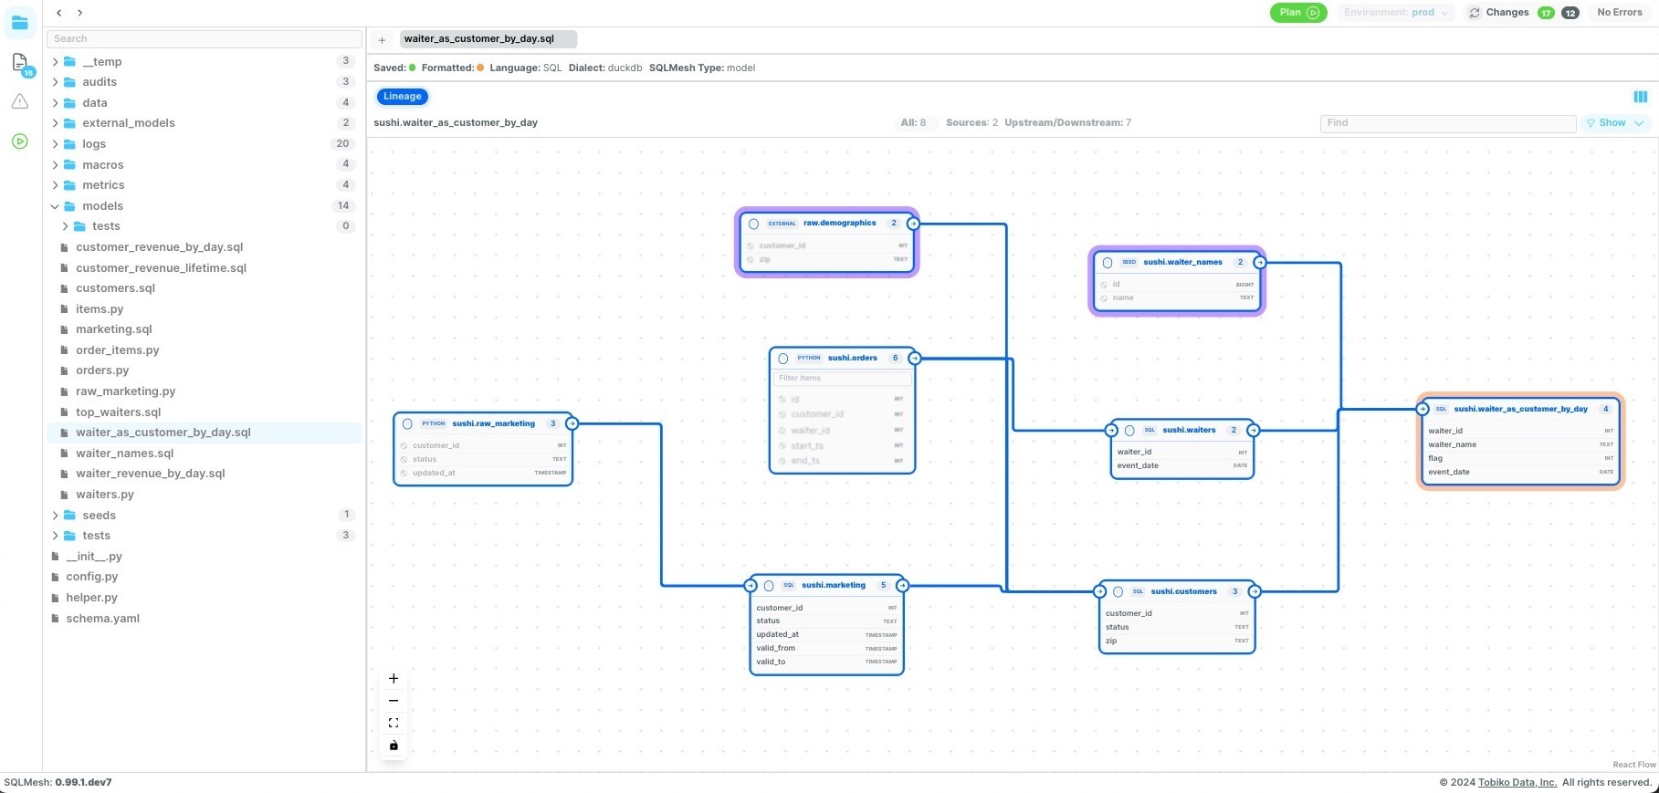Zoom in on lineage graph
The image size is (1659, 793).
394,679
